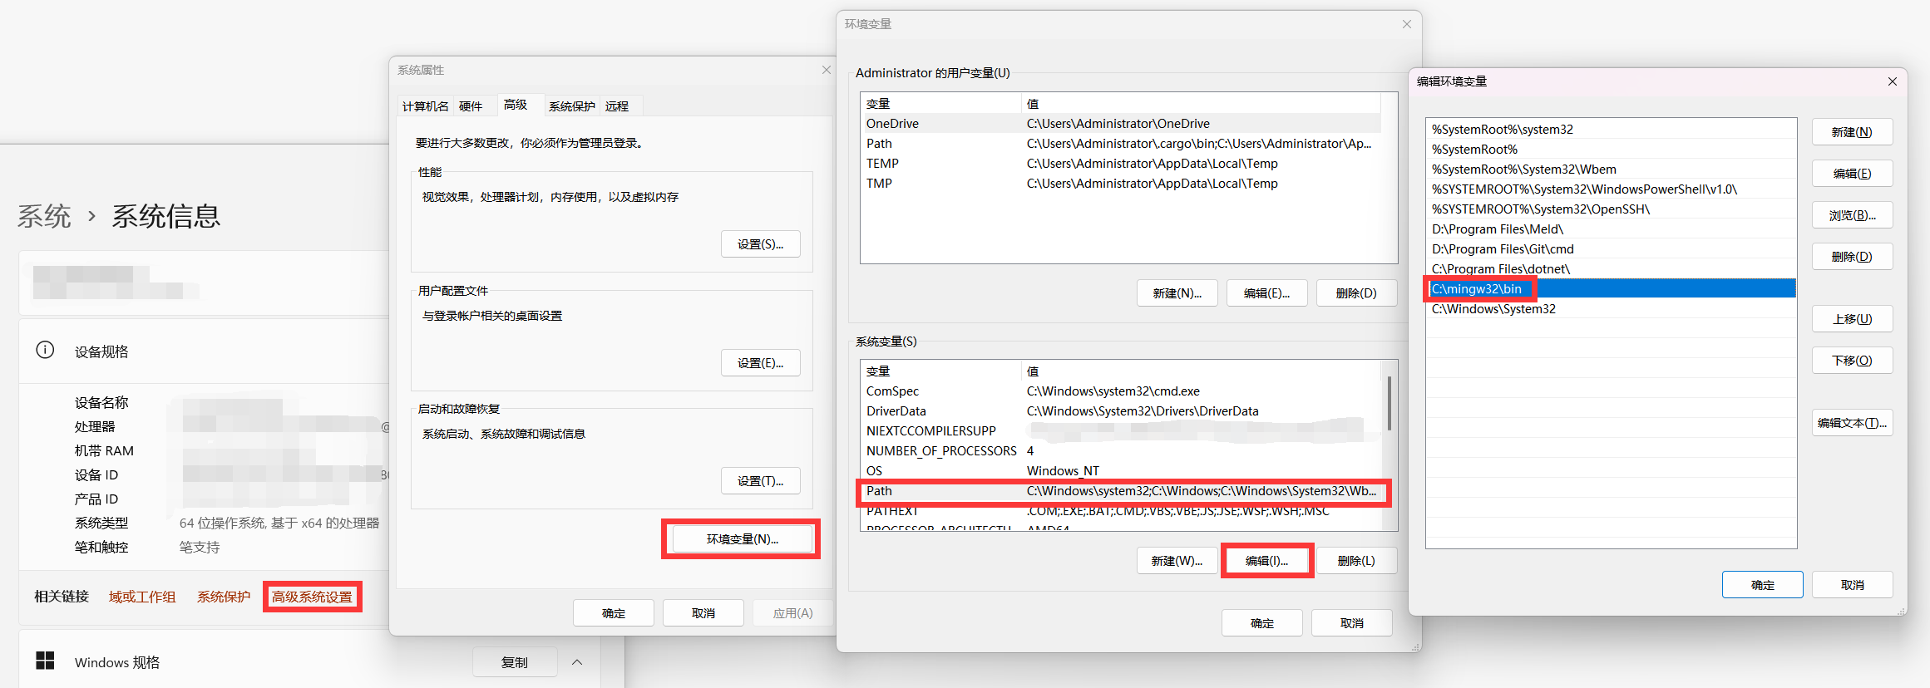Select the user Path variable row
This screenshot has width=1930, height=688.
coord(1120,144)
